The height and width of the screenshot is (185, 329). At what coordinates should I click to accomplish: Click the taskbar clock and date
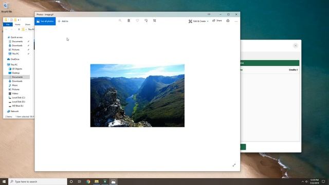(314, 181)
